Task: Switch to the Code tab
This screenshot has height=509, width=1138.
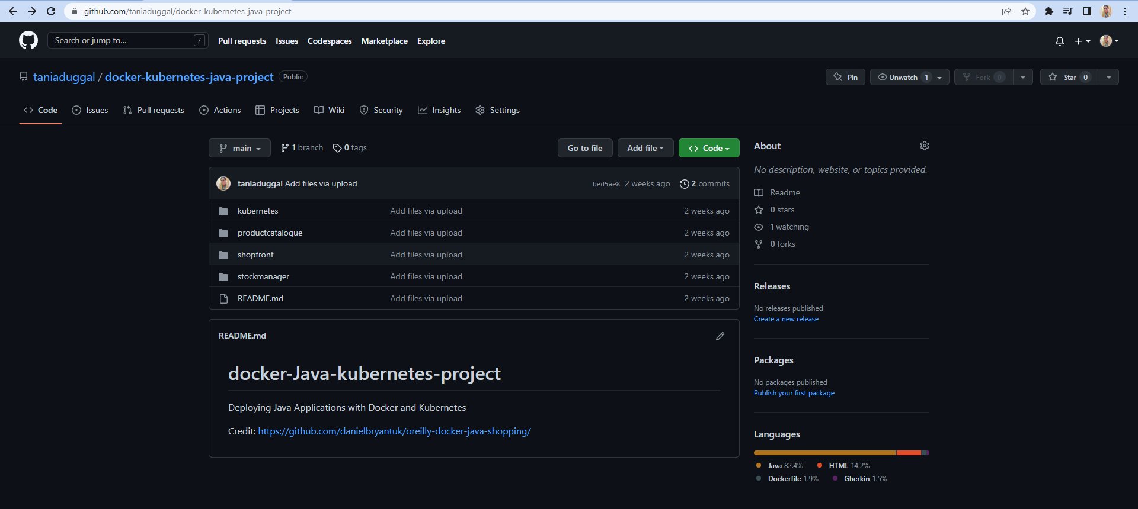Action: 40,110
